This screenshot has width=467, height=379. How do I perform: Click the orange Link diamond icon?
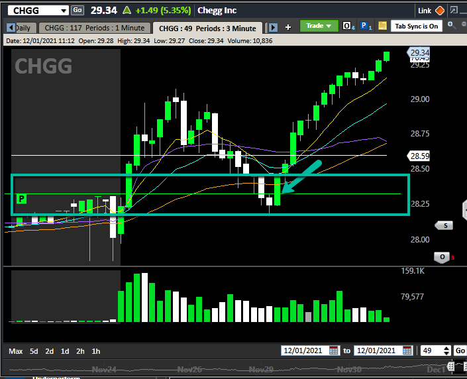tap(440, 11)
